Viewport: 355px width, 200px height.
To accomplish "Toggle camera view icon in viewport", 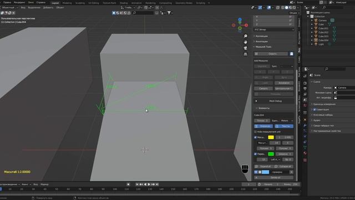I will (245, 48).
